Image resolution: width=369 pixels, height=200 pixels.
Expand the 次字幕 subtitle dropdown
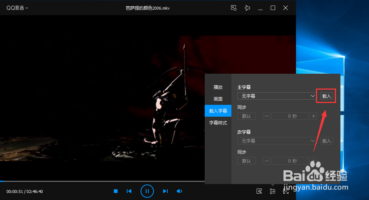pyautogui.click(x=277, y=141)
